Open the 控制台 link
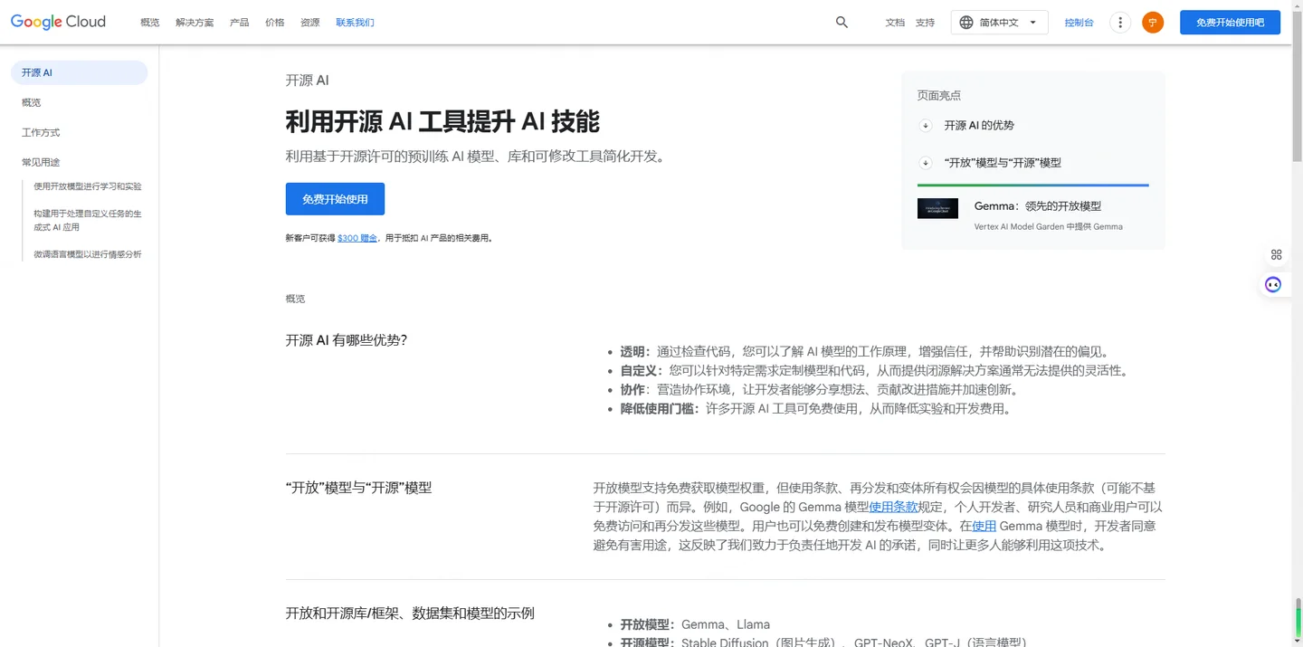Screen dimensions: 1303x647 point(1079,23)
